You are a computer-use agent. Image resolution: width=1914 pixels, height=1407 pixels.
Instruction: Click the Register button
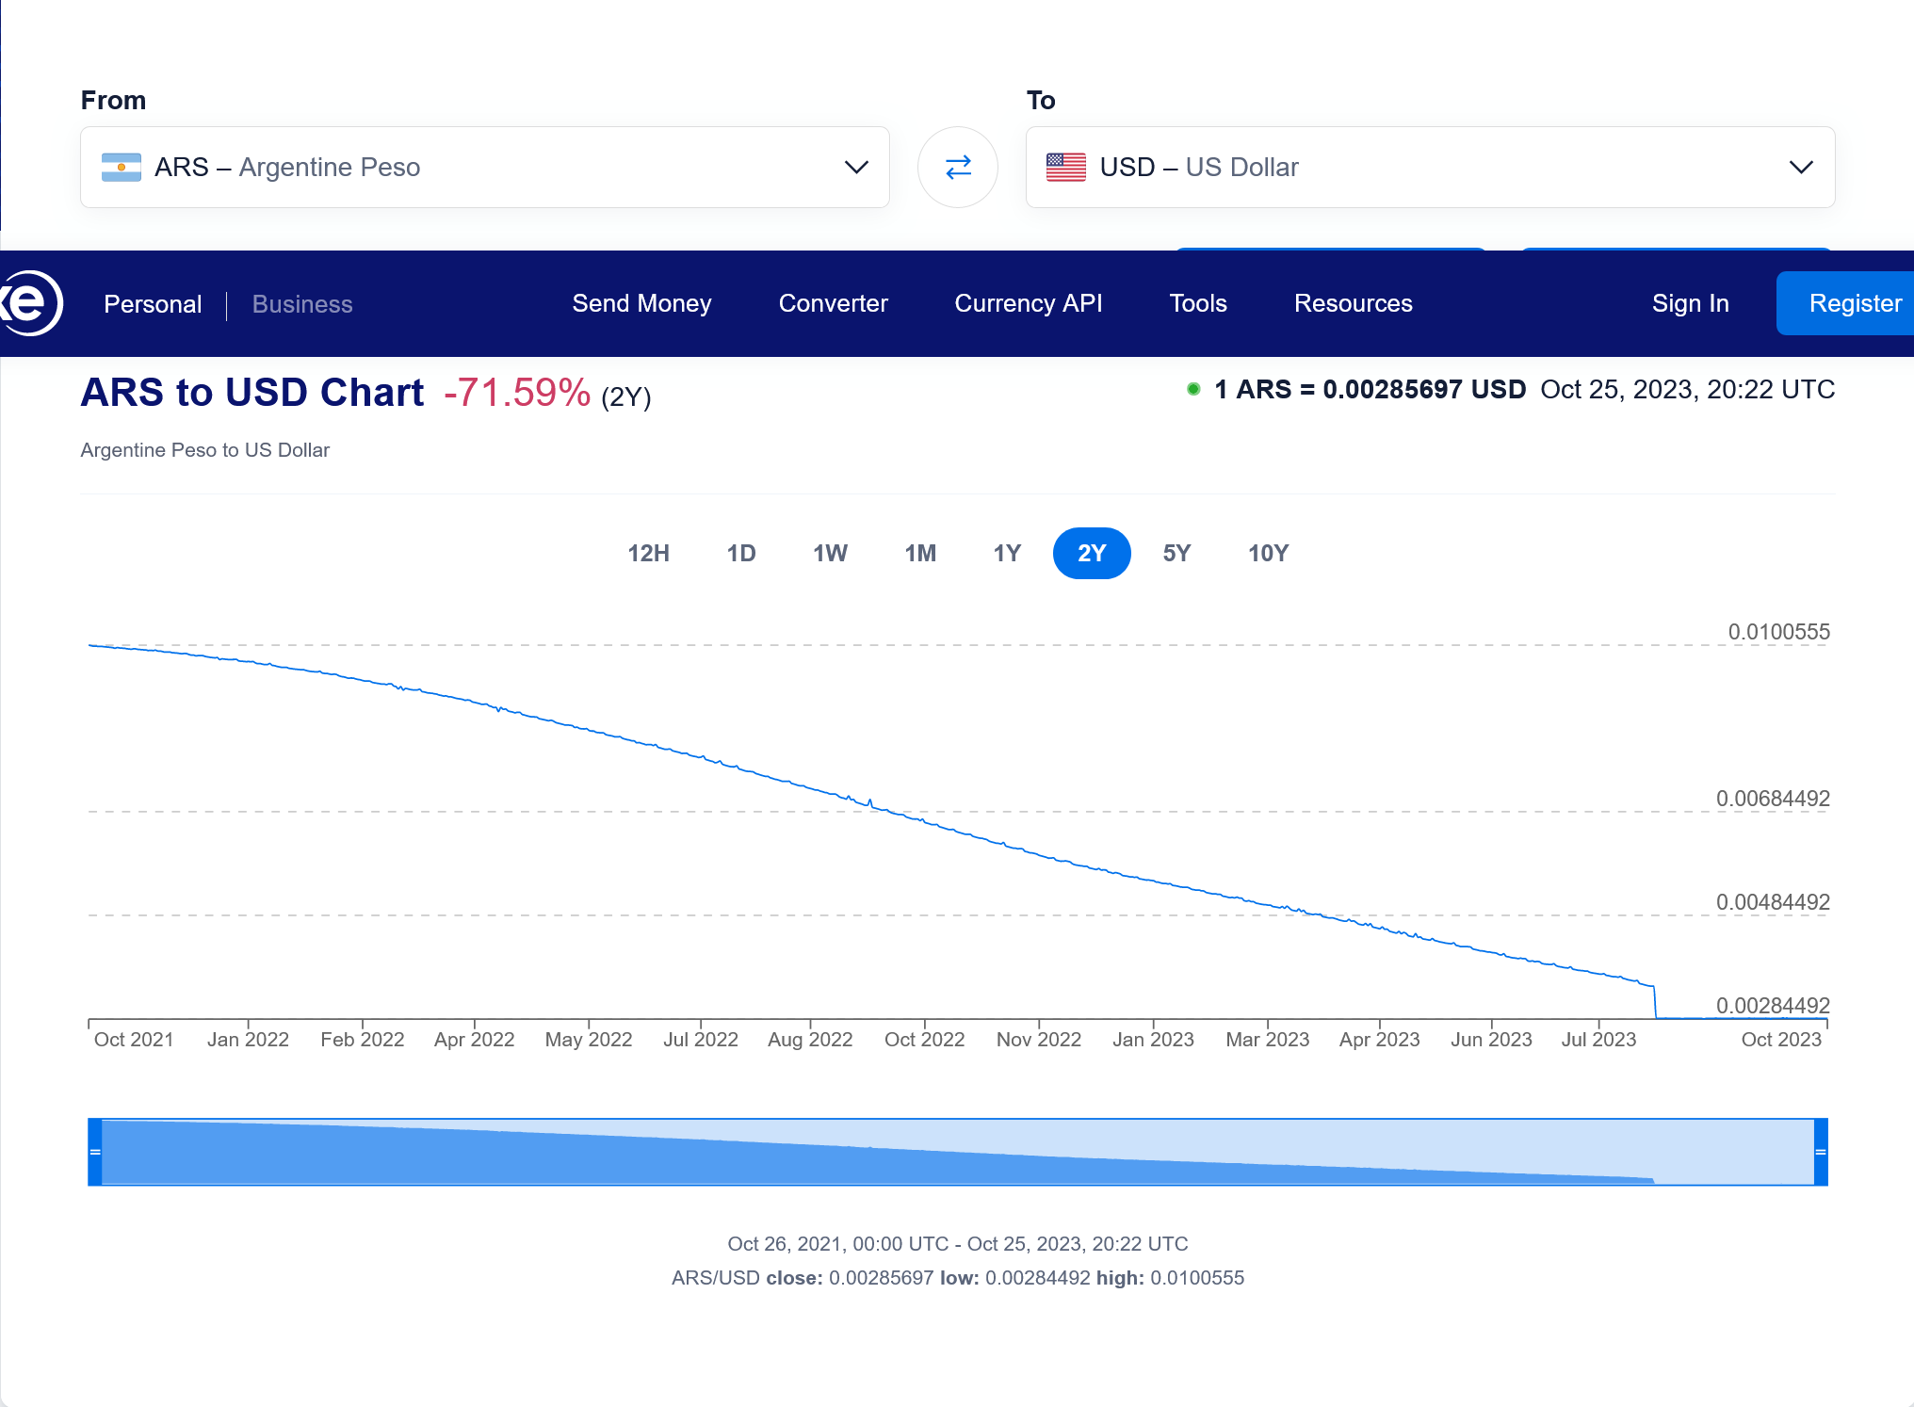pos(1845,303)
